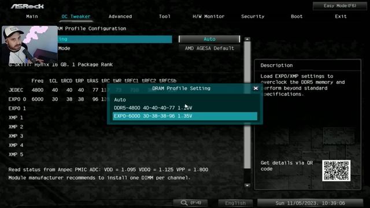
Task: Click the search magnifier (F4) button
Action: [x=191, y=203]
